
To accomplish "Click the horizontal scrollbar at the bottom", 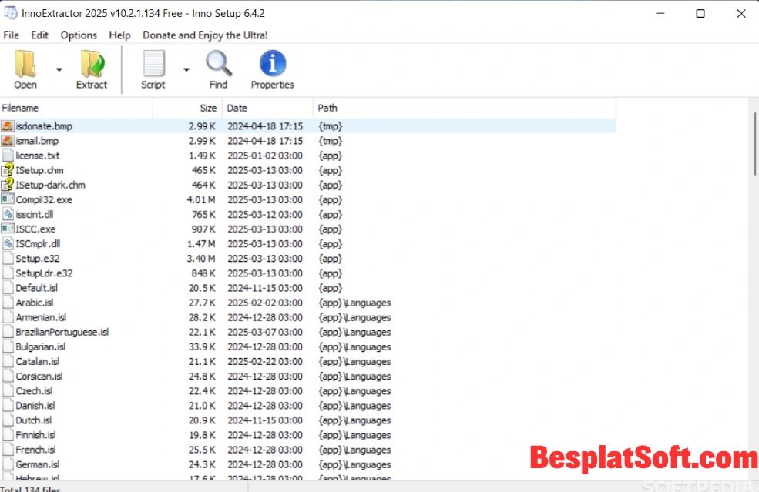I will click(x=308, y=482).
